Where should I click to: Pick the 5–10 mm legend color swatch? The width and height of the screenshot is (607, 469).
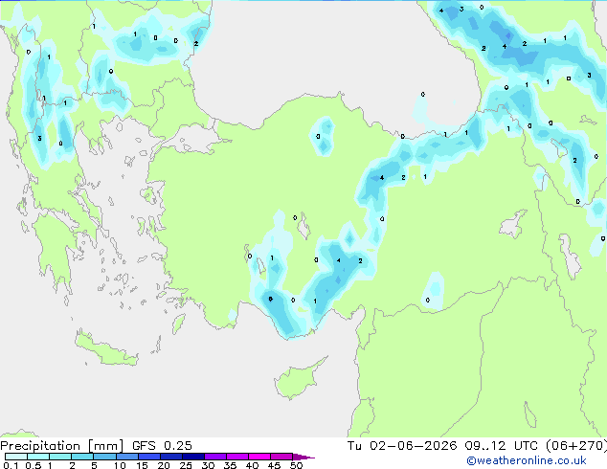point(104,457)
